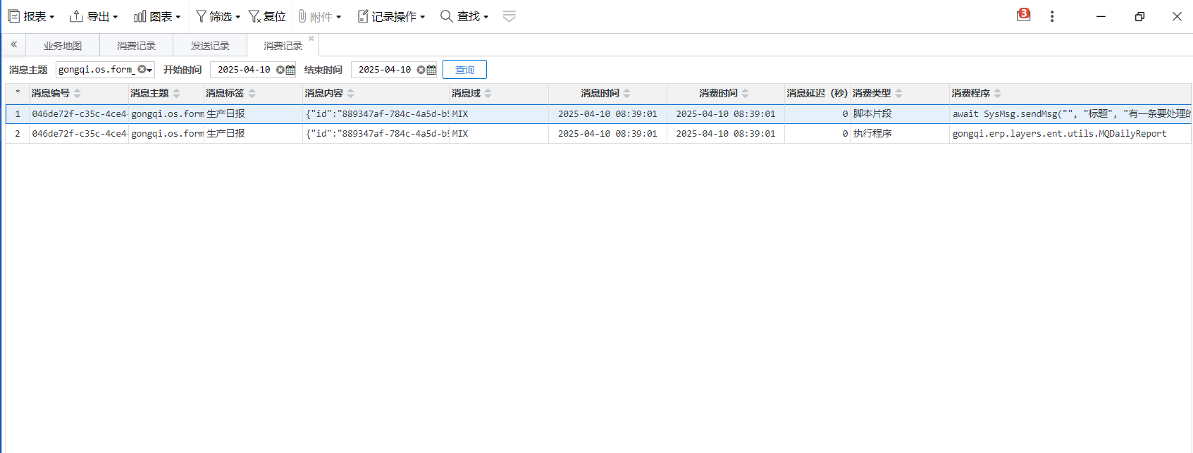
Task: Switch to the 业务地图 tab
Action: coord(63,46)
